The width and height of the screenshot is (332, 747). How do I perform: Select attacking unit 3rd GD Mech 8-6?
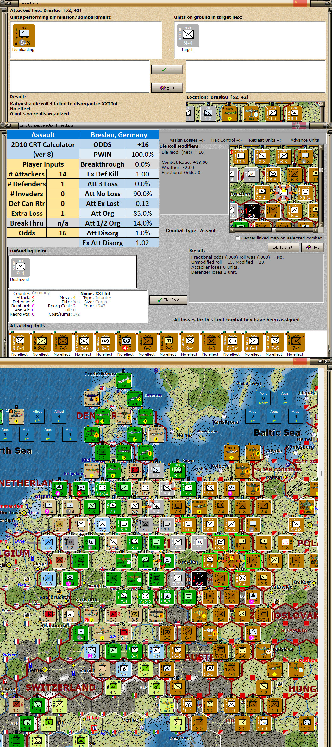pos(84,342)
